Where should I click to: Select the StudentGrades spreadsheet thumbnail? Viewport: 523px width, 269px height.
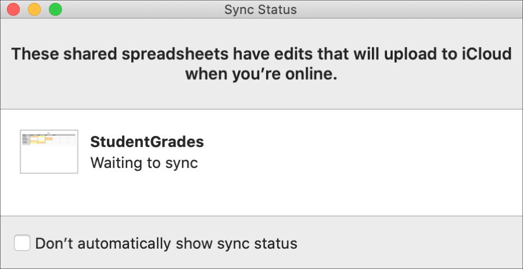[x=49, y=152]
